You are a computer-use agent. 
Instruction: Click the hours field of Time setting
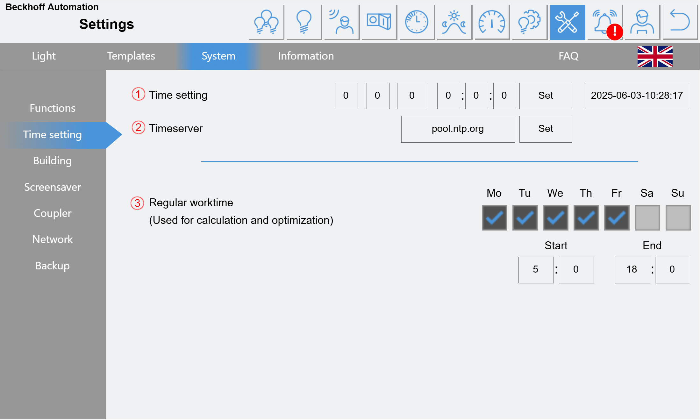click(448, 96)
